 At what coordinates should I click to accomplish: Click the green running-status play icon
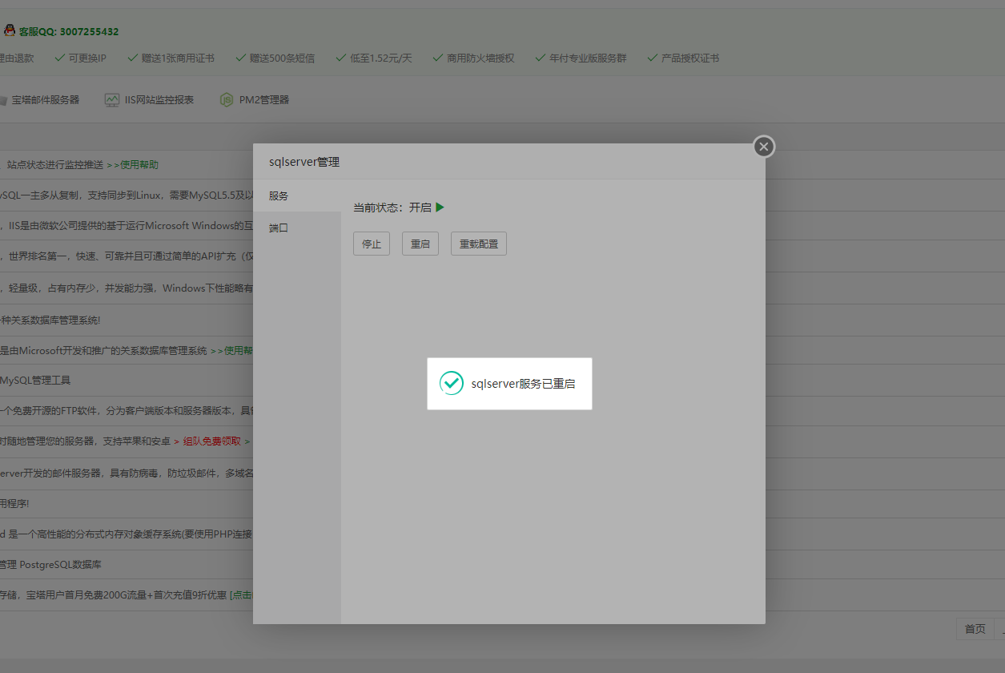[440, 208]
